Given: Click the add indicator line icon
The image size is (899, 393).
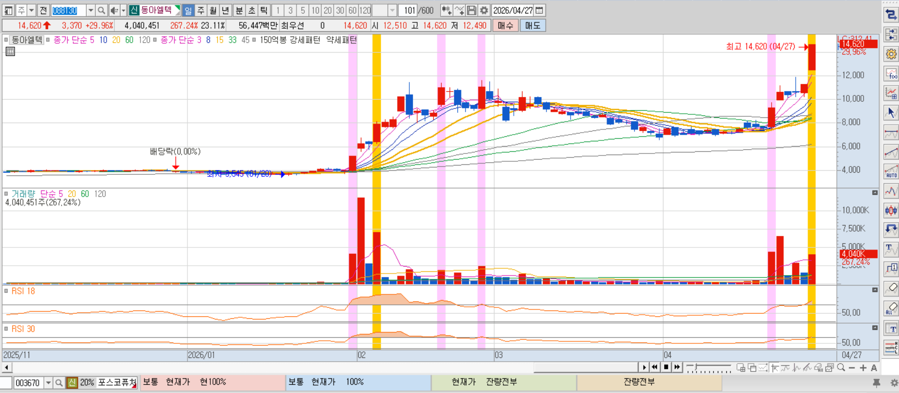Looking at the screenshot, I should point(459,10).
